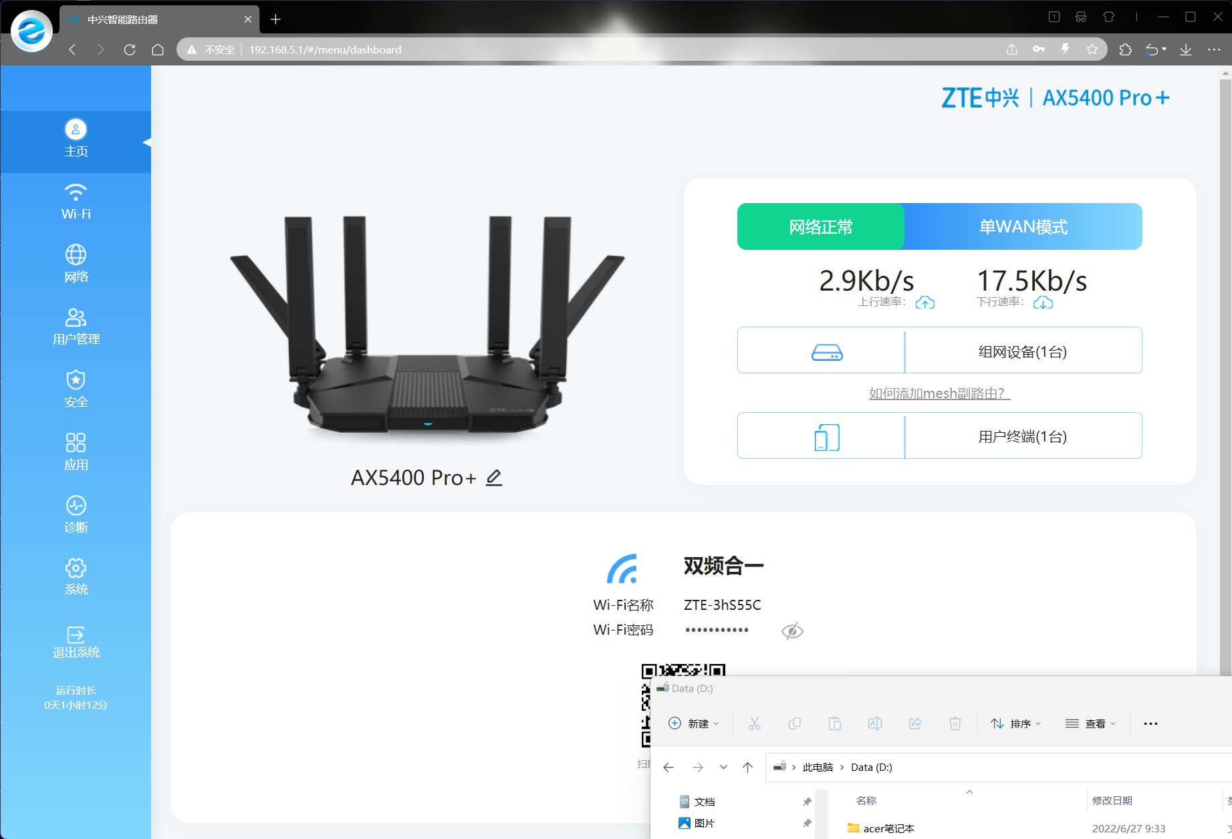This screenshot has height=839, width=1232.
Task: Sort by 修改日期 column header
Action: click(x=1112, y=800)
